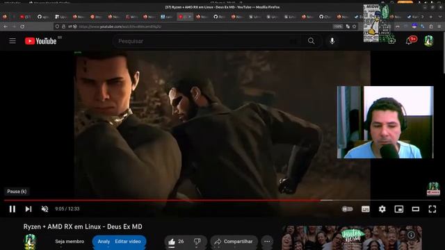Viewport: 445px width, 250px height.
Task: Enable theater mode in the player
Action: click(x=416, y=209)
